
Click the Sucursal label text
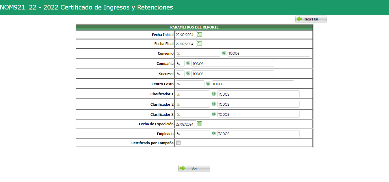tap(166, 74)
